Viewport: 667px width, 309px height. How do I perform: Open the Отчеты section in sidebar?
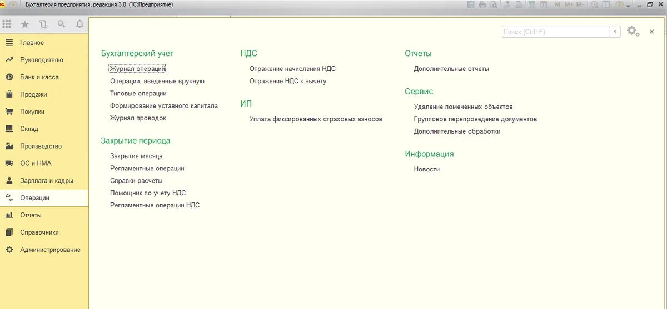click(44, 215)
